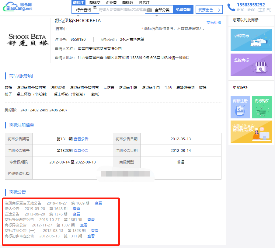
Task: Click the trademark name search input field
Action: [x=122, y=10]
